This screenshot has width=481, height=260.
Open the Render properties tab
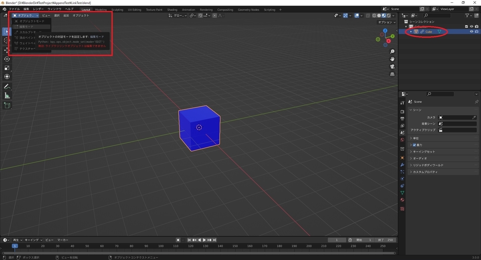coord(402,112)
